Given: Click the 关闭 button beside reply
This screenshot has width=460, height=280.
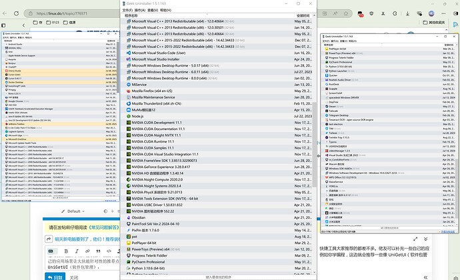Looking at the screenshot, I should coord(73,277).
